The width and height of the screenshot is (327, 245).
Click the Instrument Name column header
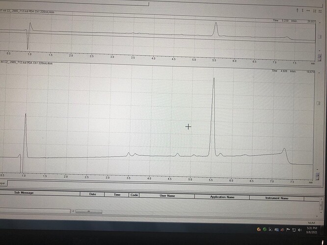click(276, 198)
